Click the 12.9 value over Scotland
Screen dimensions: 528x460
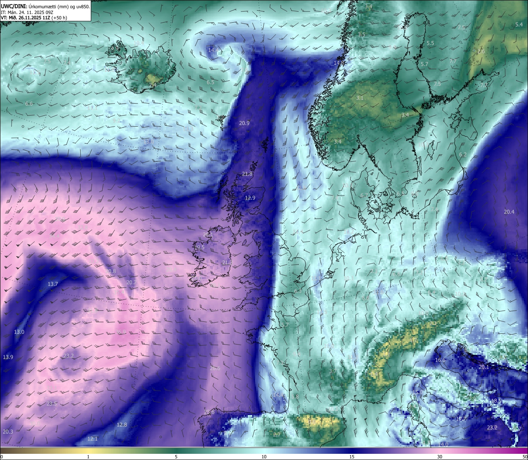pos(250,198)
